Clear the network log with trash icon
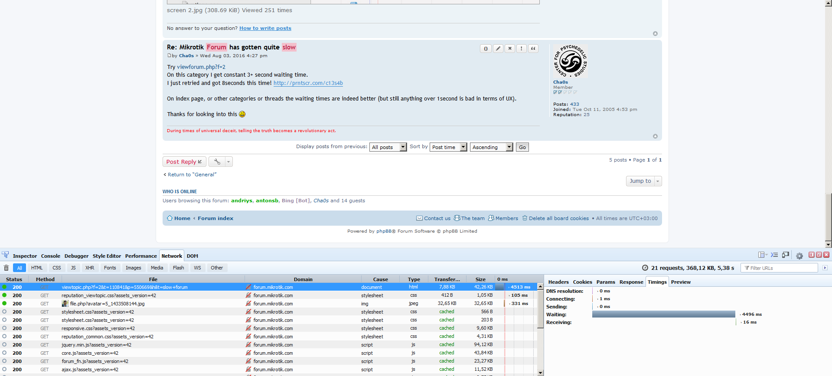The image size is (832, 376). [6, 268]
